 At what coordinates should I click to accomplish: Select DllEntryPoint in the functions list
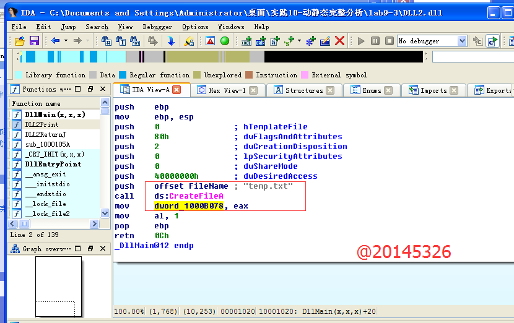coord(53,164)
